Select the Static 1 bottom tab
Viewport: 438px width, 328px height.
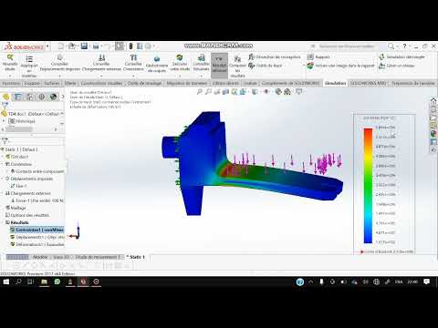[x=136, y=257]
